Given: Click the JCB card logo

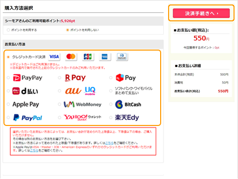Looking at the screenshot, I should 88,57.
